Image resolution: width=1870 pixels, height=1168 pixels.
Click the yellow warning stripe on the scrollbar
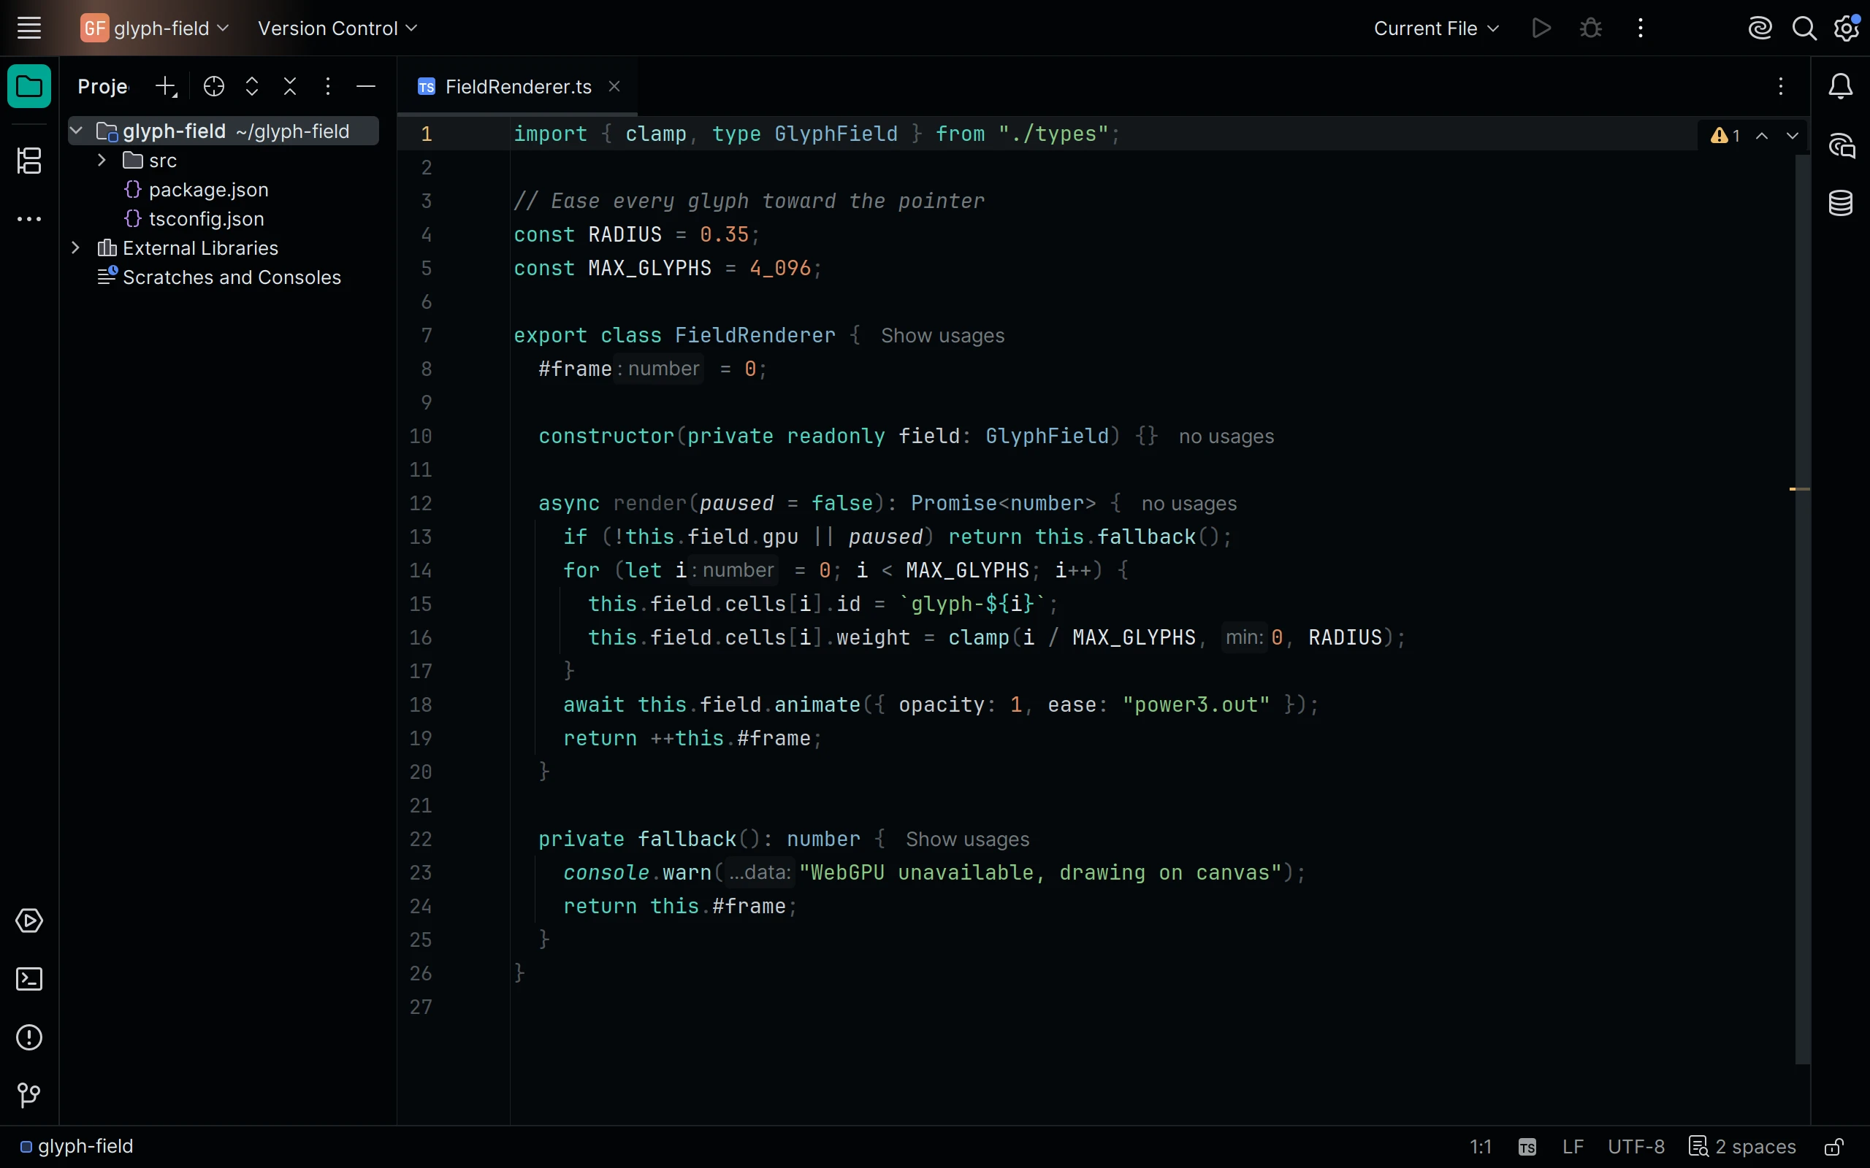point(1800,489)
